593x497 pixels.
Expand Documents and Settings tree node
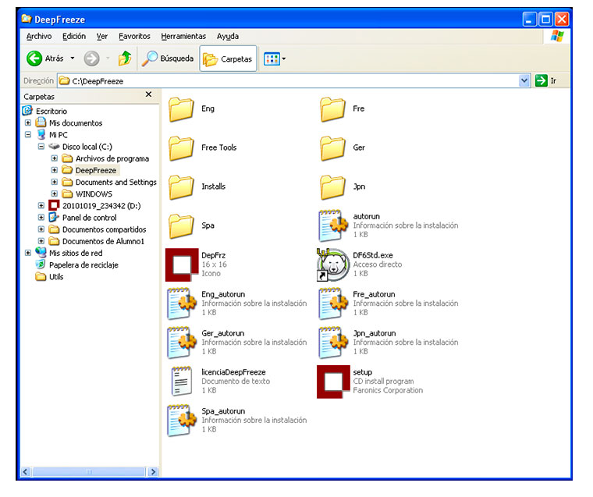click(55, 182)
